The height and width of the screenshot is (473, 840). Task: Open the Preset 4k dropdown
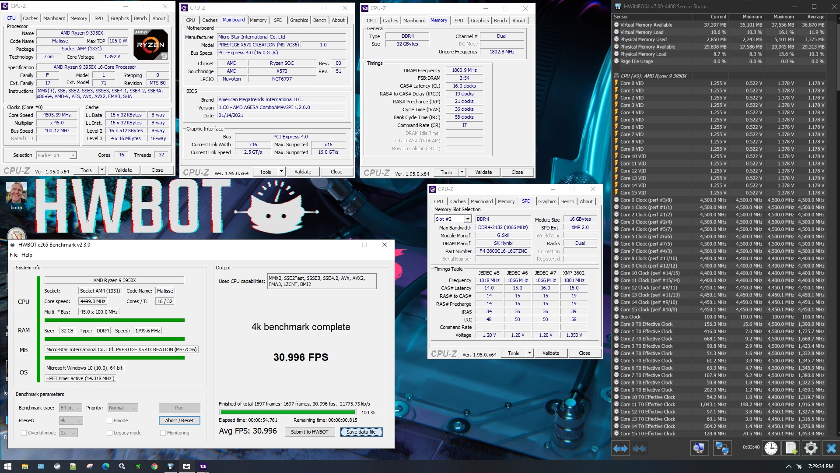(70, 420)
